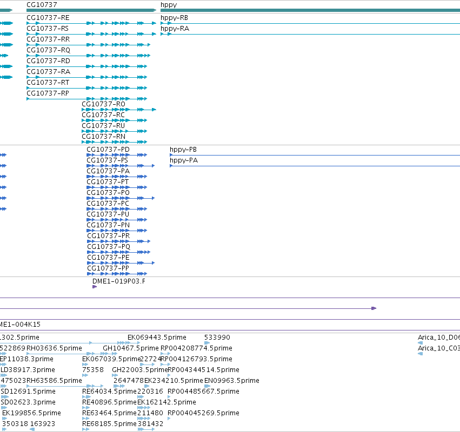Select EST RH63586.5prime
460x432 pixels.
[54, 381]
